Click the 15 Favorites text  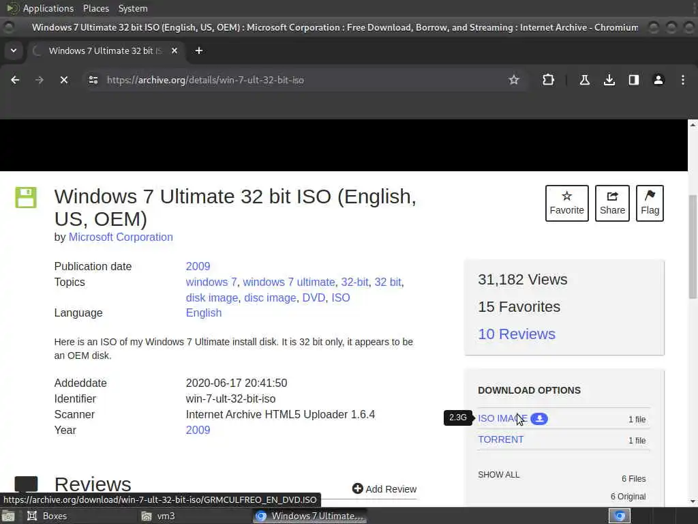point(519,306)
